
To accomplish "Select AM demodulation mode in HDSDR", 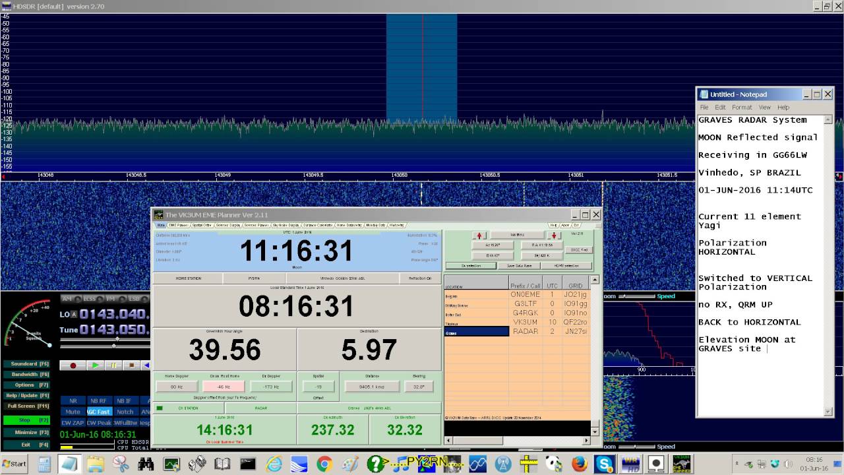I will click(x=71, y=299).
